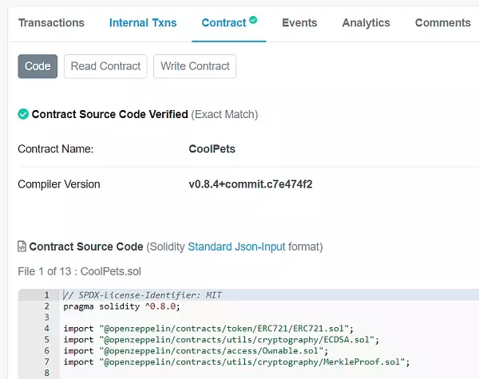Image resolution: width=479 pixels, height=379 pixels.
Task: Open the Transactions tab
Action: [51, 23]
